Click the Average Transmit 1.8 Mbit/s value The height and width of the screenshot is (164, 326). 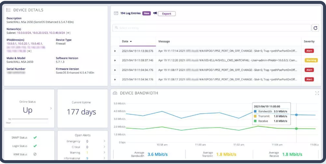226,154
